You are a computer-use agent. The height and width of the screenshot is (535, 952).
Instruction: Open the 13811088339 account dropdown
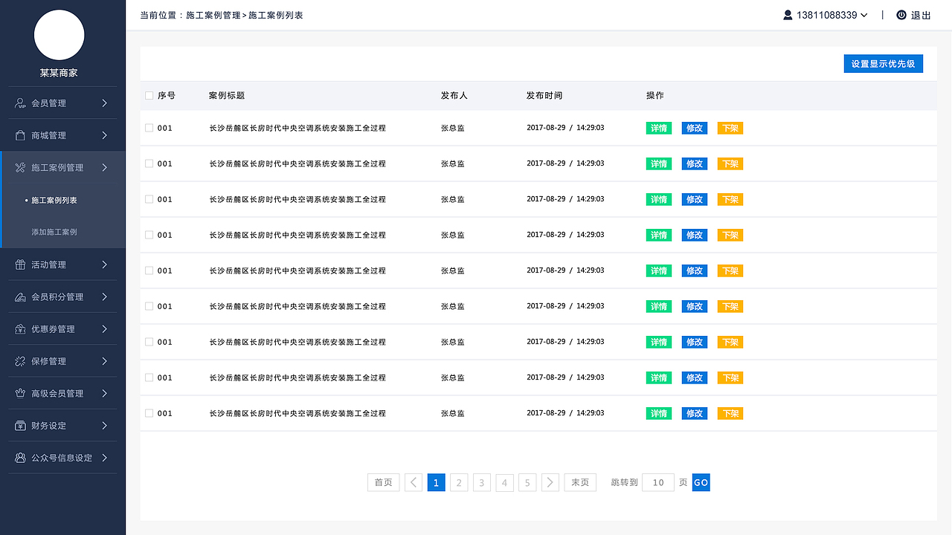(863, 15)
